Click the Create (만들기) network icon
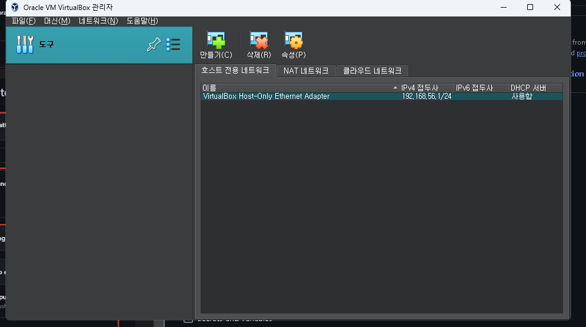 point(216,41)
